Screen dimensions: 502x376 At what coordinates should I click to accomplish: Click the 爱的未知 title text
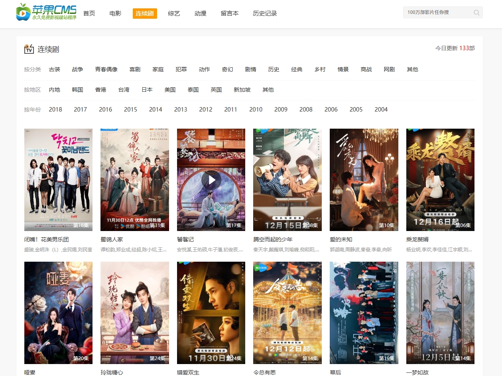(341, 240)
